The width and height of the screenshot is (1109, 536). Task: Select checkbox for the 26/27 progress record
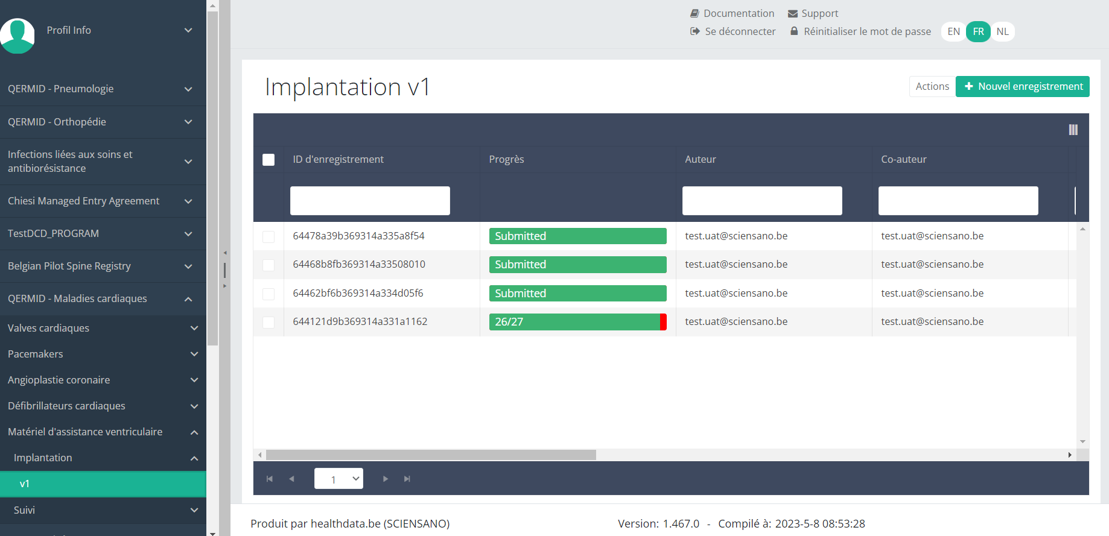pyautogui.click(x=269, y=323)
